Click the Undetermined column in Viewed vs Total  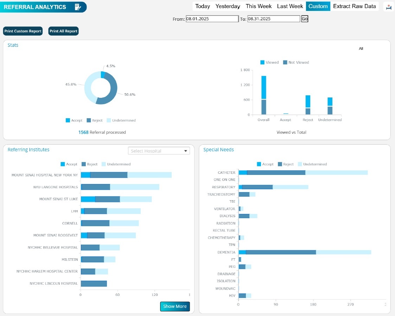(x=330, y=106)
